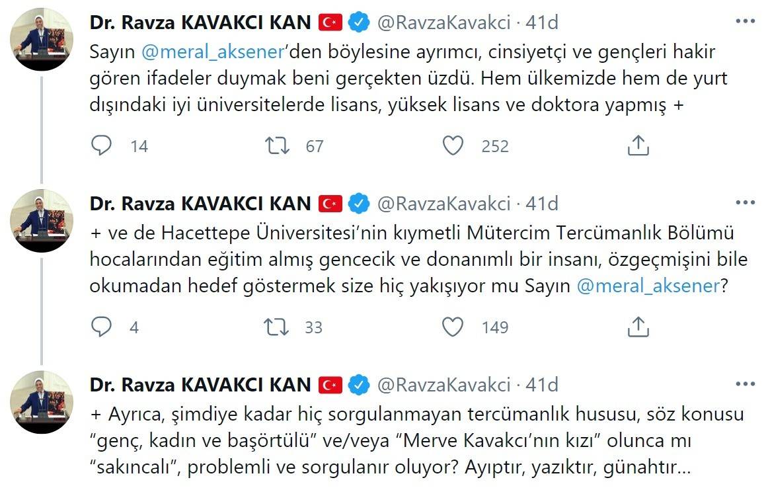This screenshot has width=768, height=488.
Task: Like the first tweet with 252 likes
Action: (453, 145)
